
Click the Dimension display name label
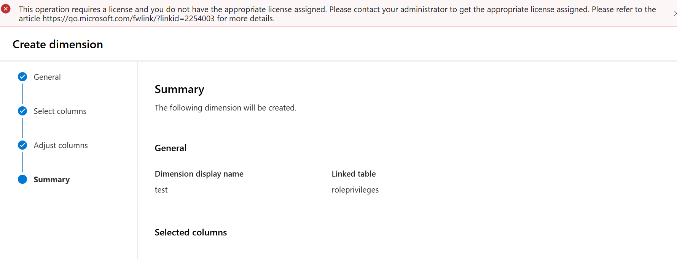click(x=199, y=174)
